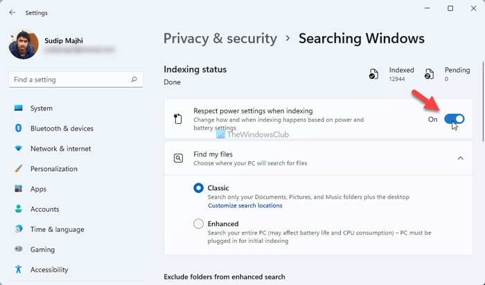The height and width of the screenshot is (285, 485).
Task: Navigate back to Privacy & security breadcrumb
Action: coord(220,38)
